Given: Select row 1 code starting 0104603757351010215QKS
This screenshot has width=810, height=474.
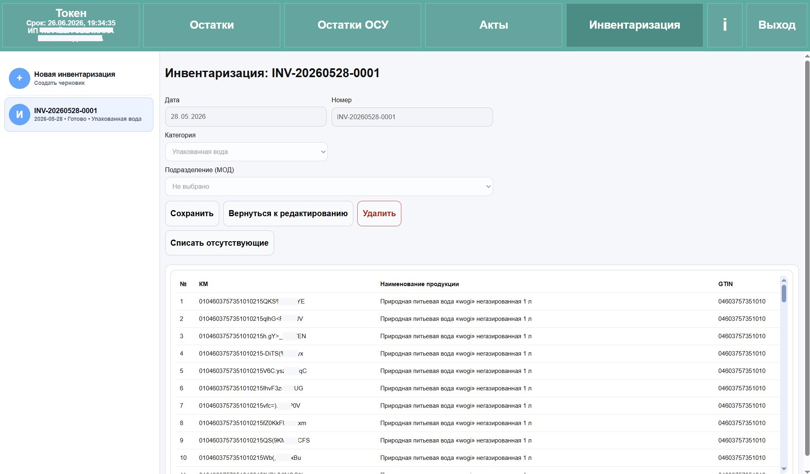Looking at the screenshot, I should point(252,301).
